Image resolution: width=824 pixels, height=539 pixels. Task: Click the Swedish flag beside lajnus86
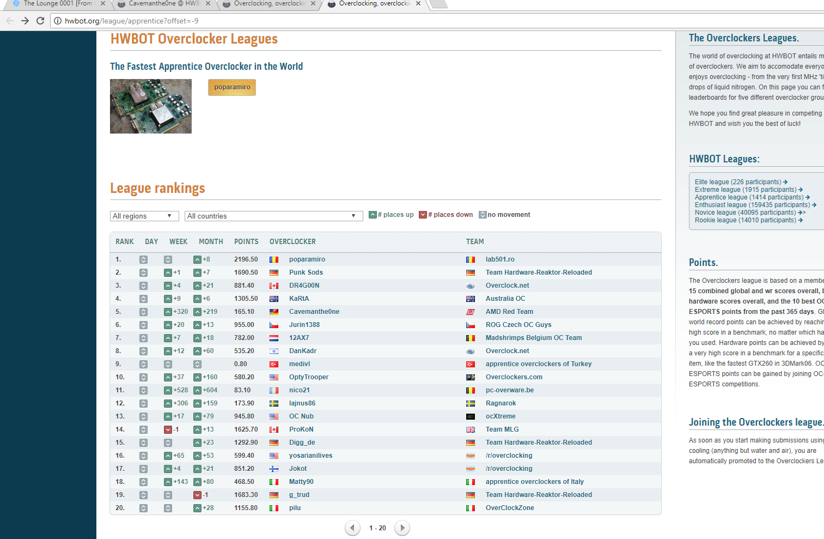274,404
